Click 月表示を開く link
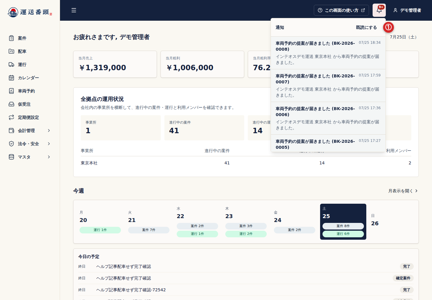 403,191
